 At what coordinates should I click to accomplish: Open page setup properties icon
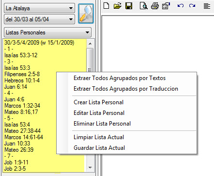(166, 6)
